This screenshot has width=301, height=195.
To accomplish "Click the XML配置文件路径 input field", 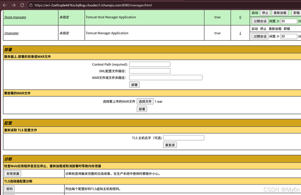I will click(150, 71).
